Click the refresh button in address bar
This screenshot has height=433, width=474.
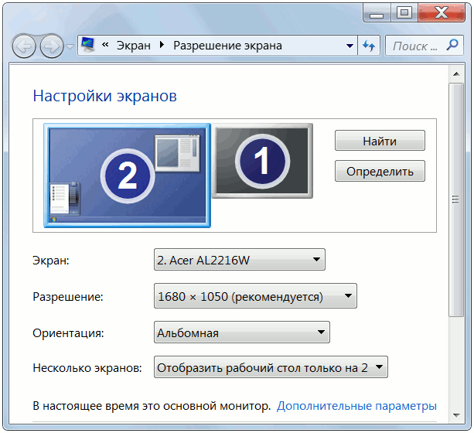(x=369, y=46)
